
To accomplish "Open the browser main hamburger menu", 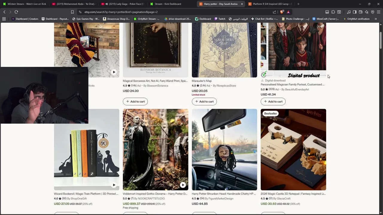I will coord(379,12).
